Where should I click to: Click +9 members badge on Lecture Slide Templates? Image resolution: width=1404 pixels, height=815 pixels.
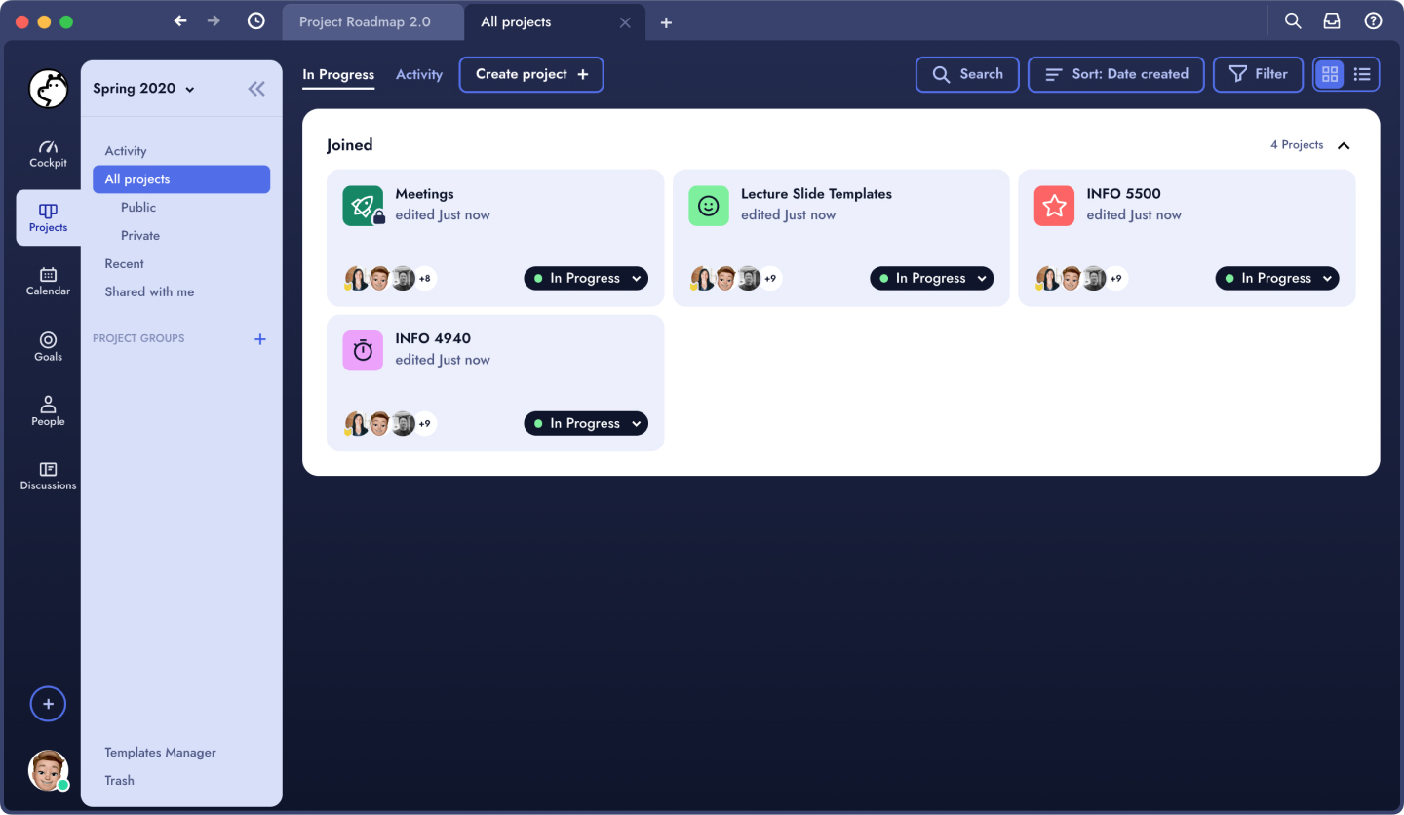pos(770,279)
